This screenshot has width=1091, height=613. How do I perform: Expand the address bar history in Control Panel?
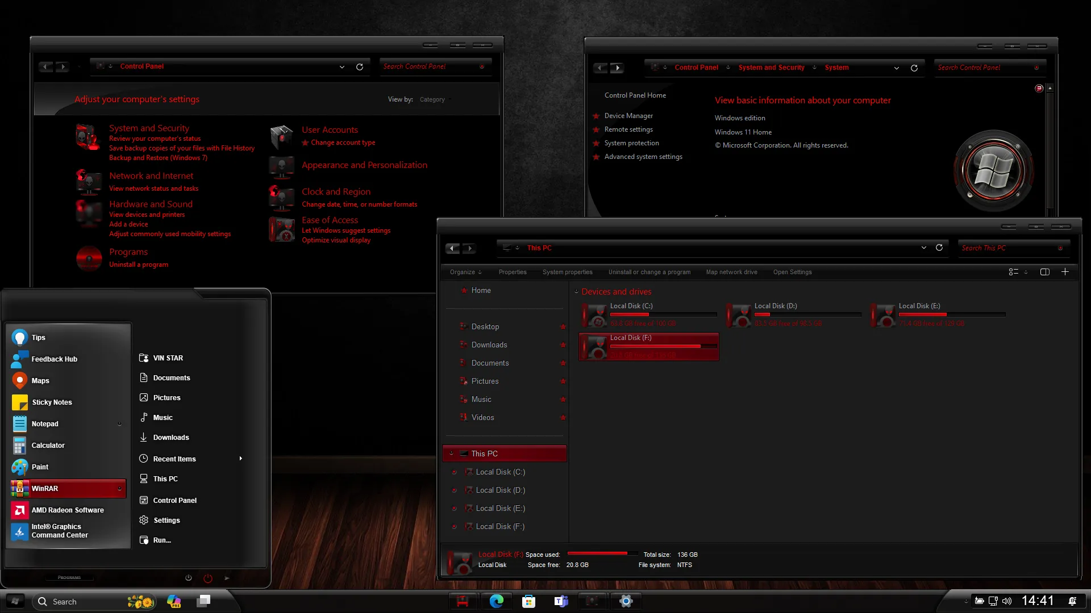(x=342, y=66)
